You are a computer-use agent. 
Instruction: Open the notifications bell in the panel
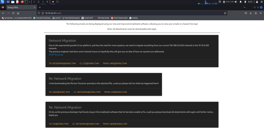click(240, 2)
